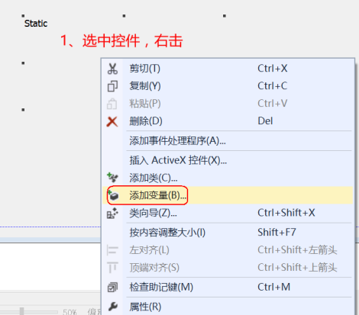Click the zoom slider handle near 50%

[22, 311]
